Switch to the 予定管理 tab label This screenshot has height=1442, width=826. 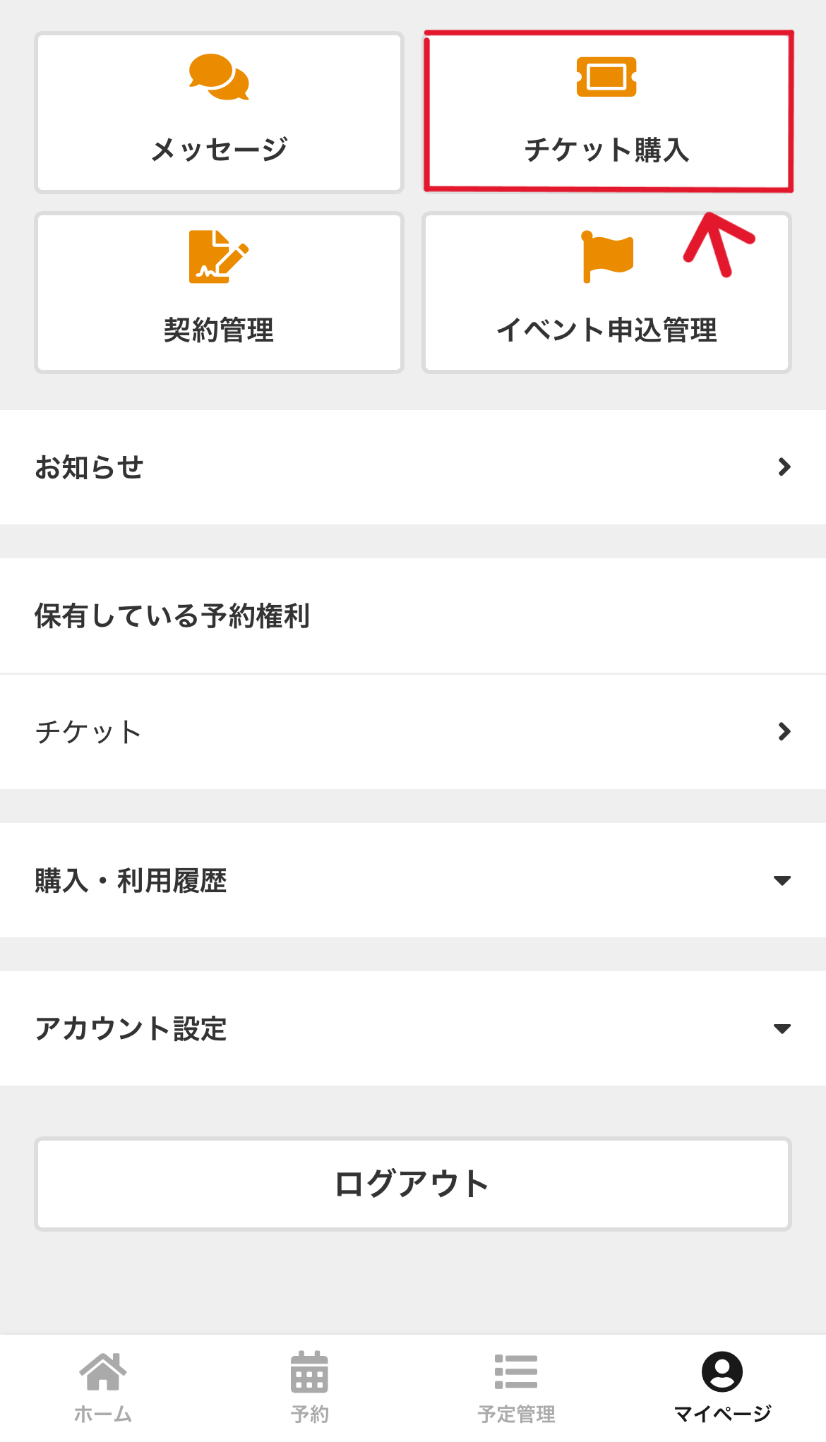[x=516, y=1414]
